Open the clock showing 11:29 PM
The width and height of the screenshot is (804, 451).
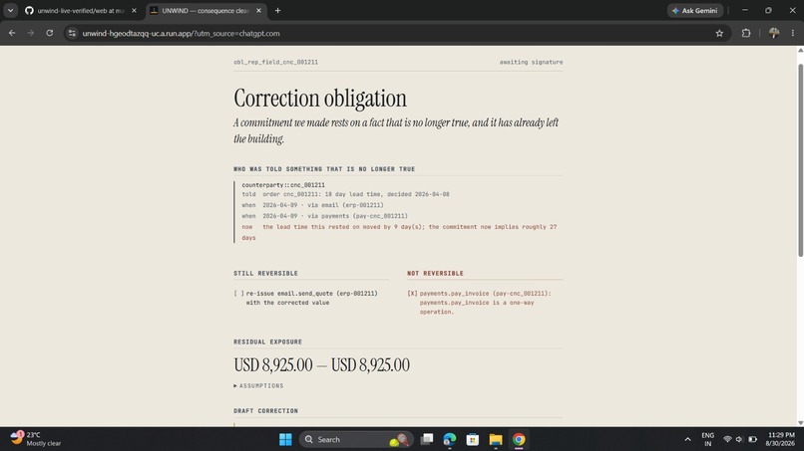coord(780,439)
